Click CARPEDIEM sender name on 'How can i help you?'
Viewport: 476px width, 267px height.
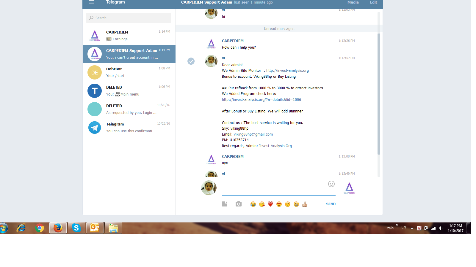click(233, 41)
